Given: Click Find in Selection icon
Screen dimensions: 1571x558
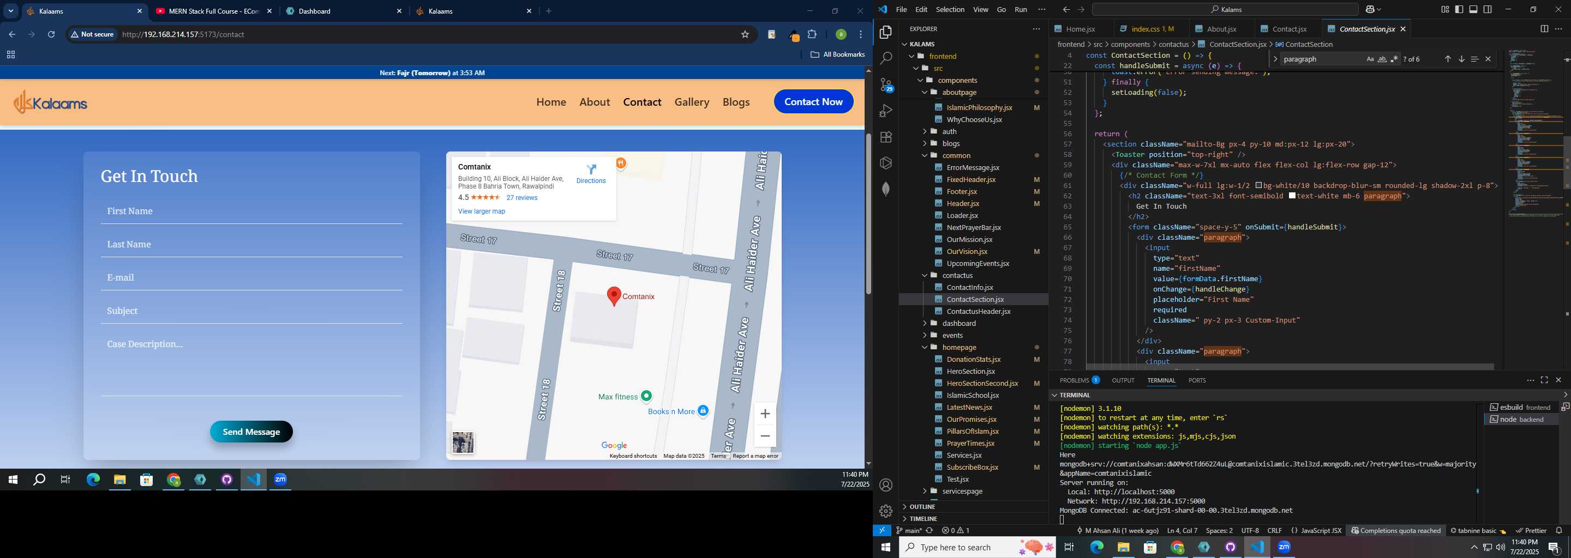Looking at the screenshot, I should click(x=1474, y=59).
